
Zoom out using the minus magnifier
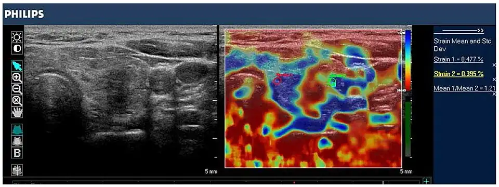17,89
